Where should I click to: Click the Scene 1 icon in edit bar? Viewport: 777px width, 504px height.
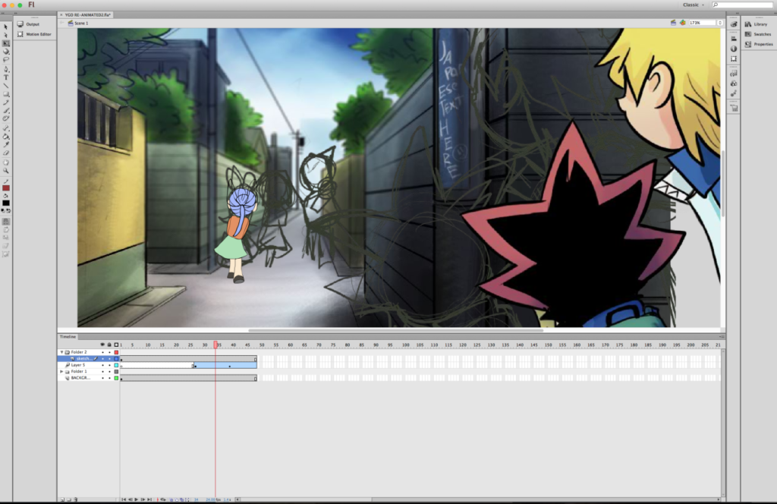(x=71, y=24)
